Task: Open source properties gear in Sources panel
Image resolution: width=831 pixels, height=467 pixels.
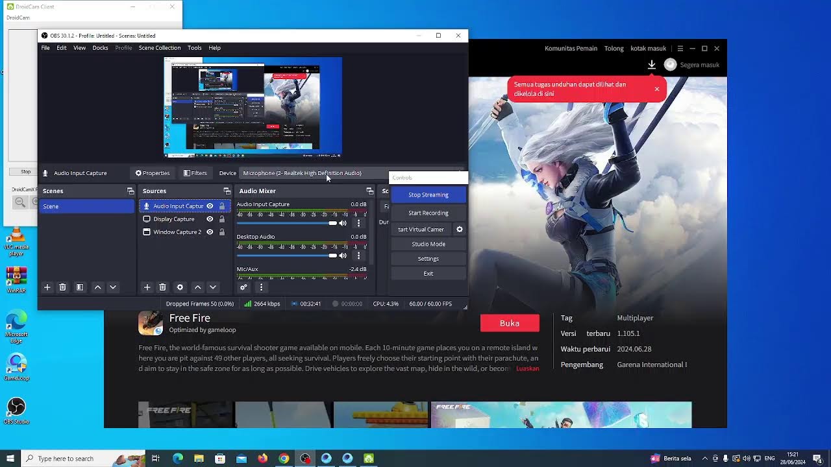Action: 180,287
